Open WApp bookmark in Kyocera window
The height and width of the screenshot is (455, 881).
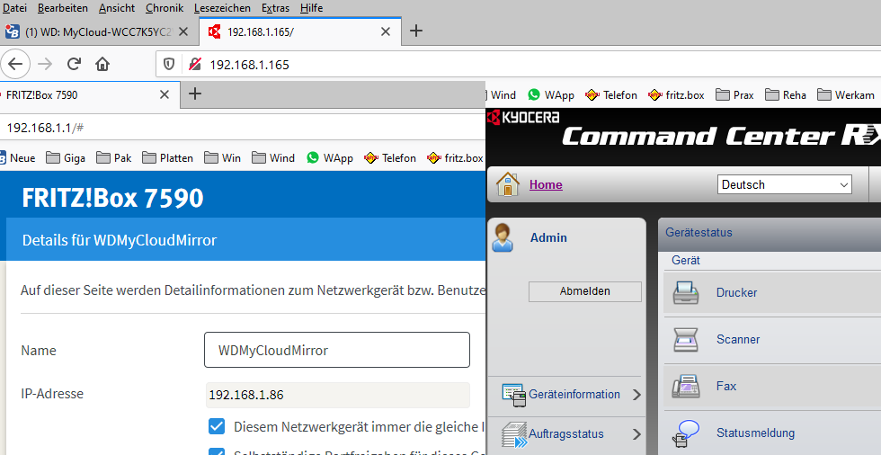551,95
